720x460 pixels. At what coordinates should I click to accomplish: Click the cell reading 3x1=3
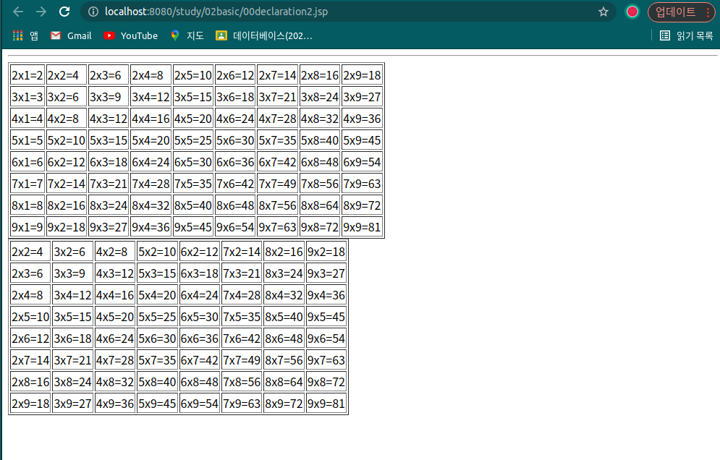(x=27, y=97)
